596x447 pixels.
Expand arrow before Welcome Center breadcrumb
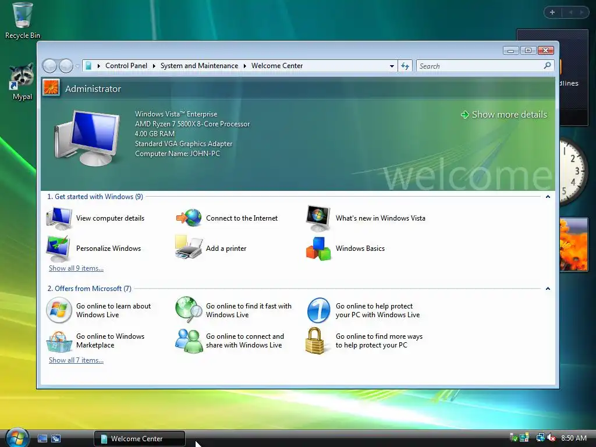point(245,66)
